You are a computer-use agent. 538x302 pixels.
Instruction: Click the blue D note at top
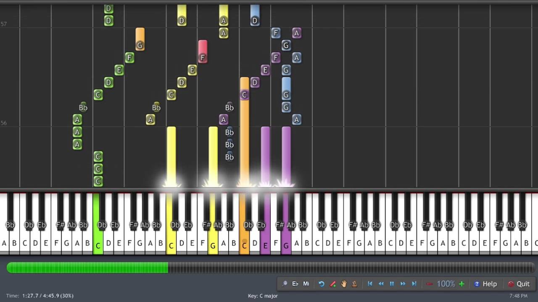255,15
